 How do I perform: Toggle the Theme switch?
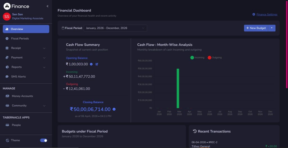point(44,140)
